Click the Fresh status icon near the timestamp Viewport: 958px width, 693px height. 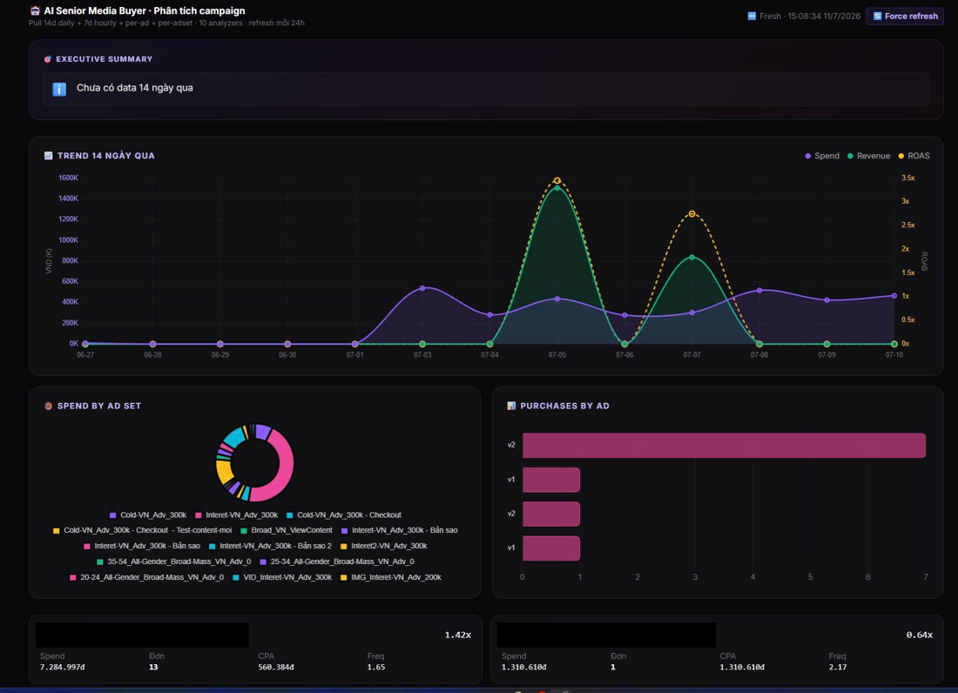(752, 16)
